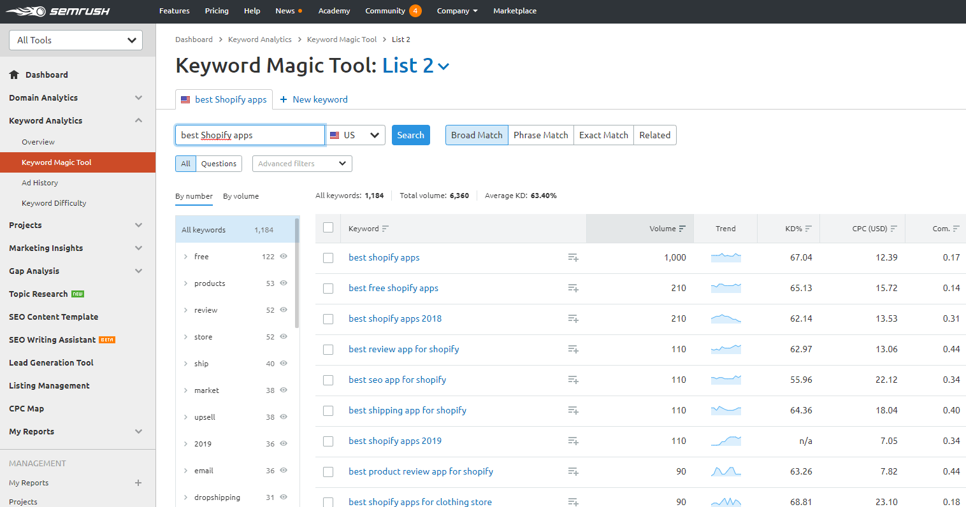Screen dimensions: 966x507
Task: Expand the free keyword group
Action: click(185, 257)
